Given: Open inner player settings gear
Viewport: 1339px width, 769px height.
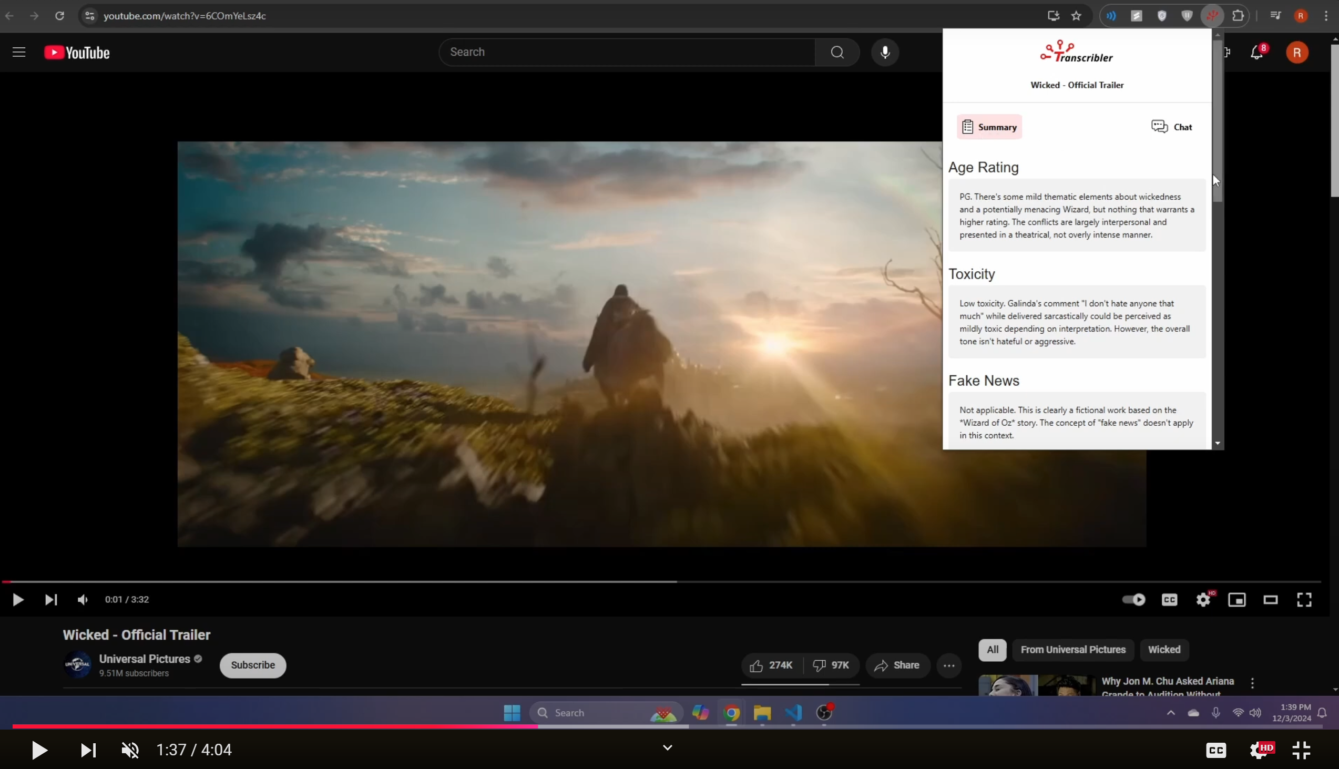Looking at the screenshot, I should coord(1203,599).
